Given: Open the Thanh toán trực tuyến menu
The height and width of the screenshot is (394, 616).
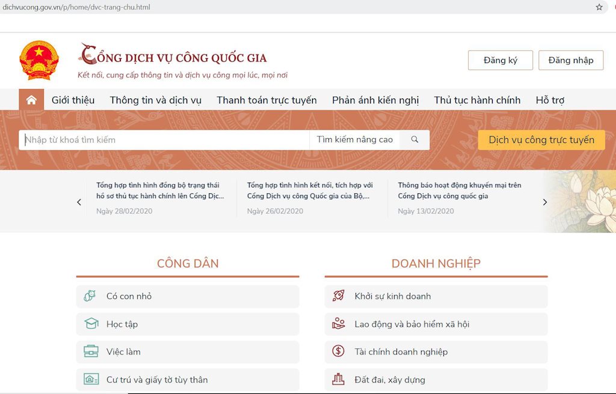Looking at the screenshot, I should 266,100.
